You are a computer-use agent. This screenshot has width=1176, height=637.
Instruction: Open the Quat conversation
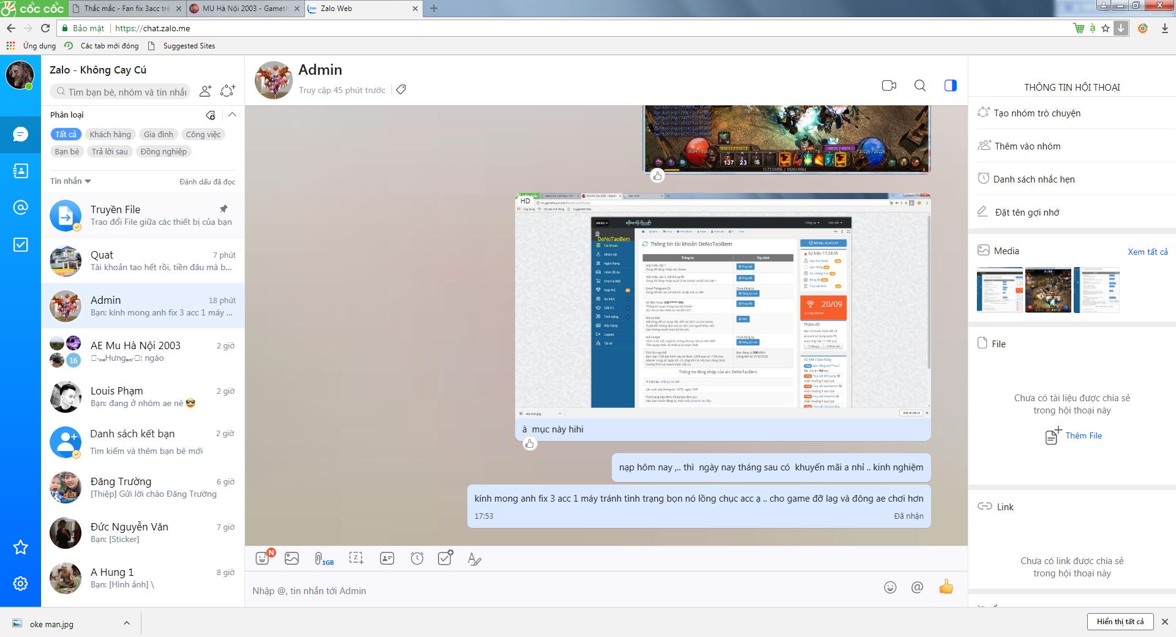[x=143, y=260]
